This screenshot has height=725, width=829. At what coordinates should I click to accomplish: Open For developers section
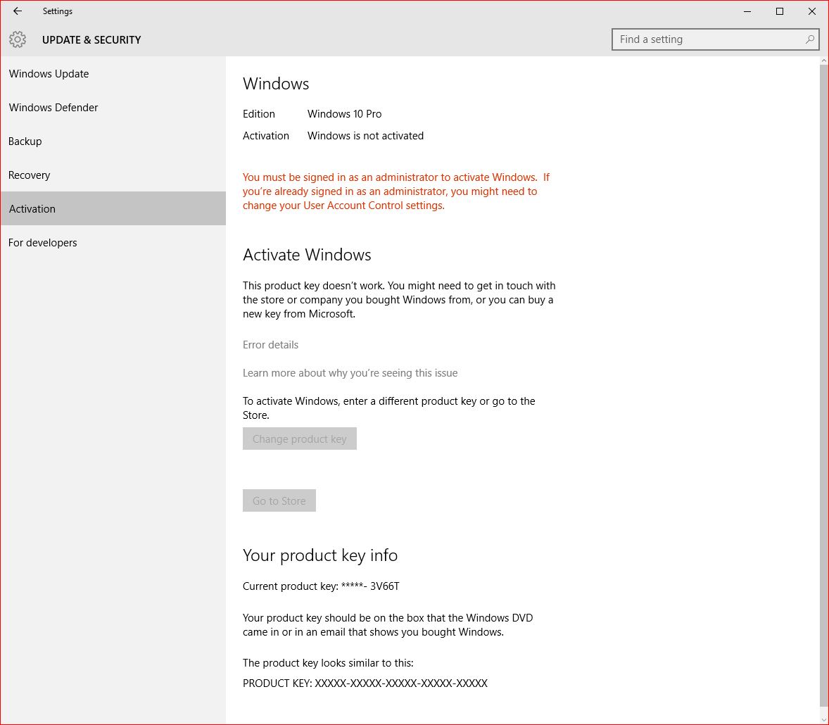pos(113,243)
